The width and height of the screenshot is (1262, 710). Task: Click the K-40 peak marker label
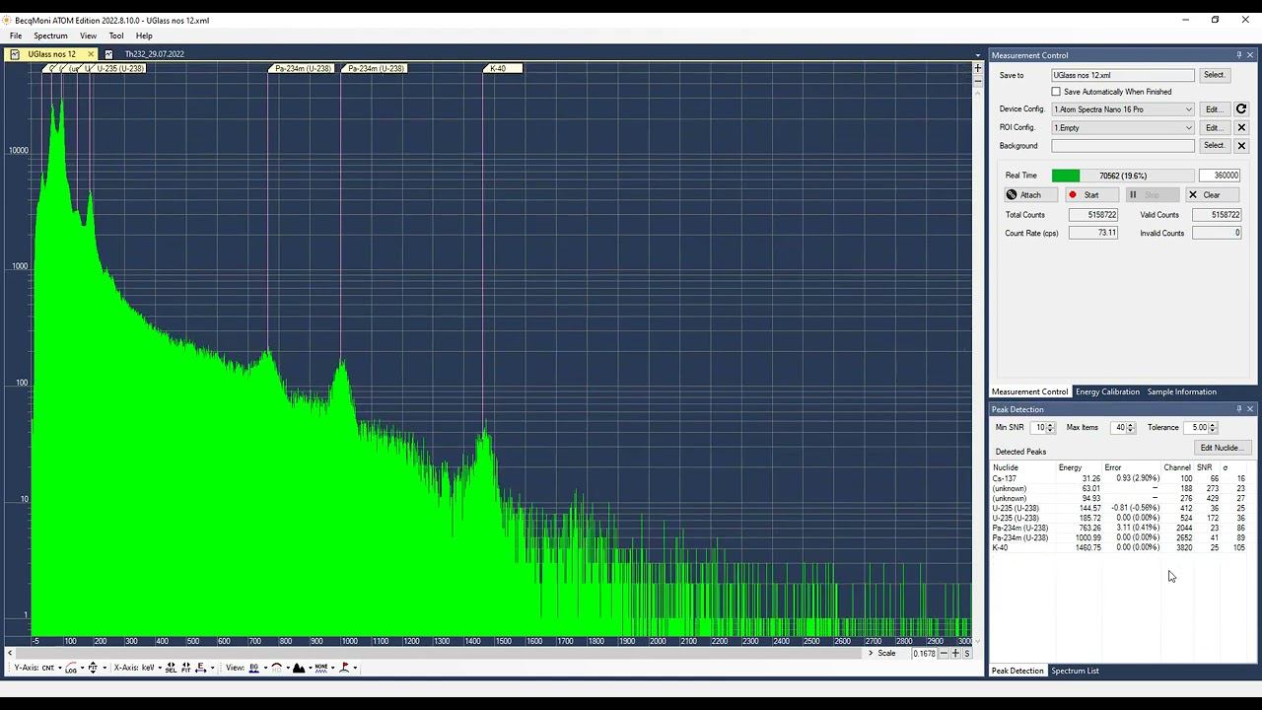coord(503,68)
